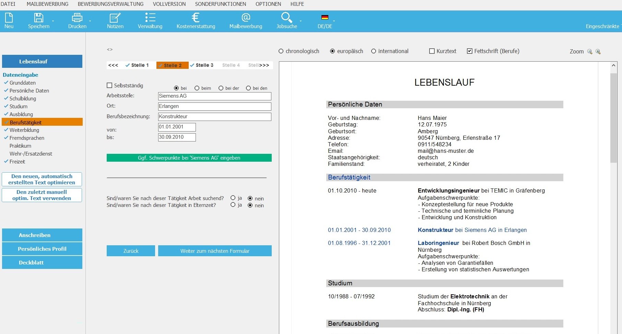This screenshot has width=622, height=334.
Task: Open Schulbildung in sidebar
Action: (x=23, y=98)
